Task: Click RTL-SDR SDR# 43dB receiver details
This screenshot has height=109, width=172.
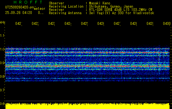Action: [x=121, y=10]
